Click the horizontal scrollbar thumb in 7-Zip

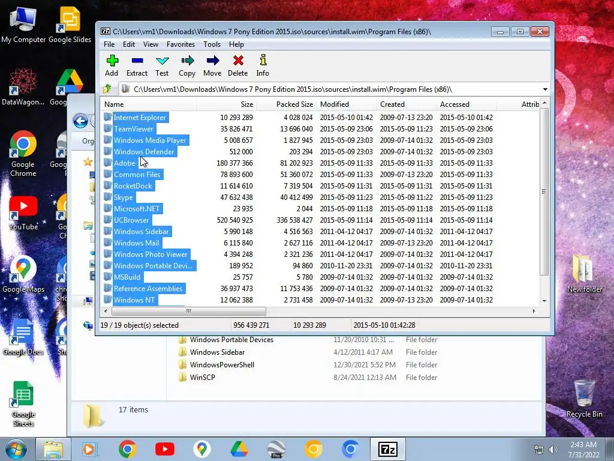189,312
